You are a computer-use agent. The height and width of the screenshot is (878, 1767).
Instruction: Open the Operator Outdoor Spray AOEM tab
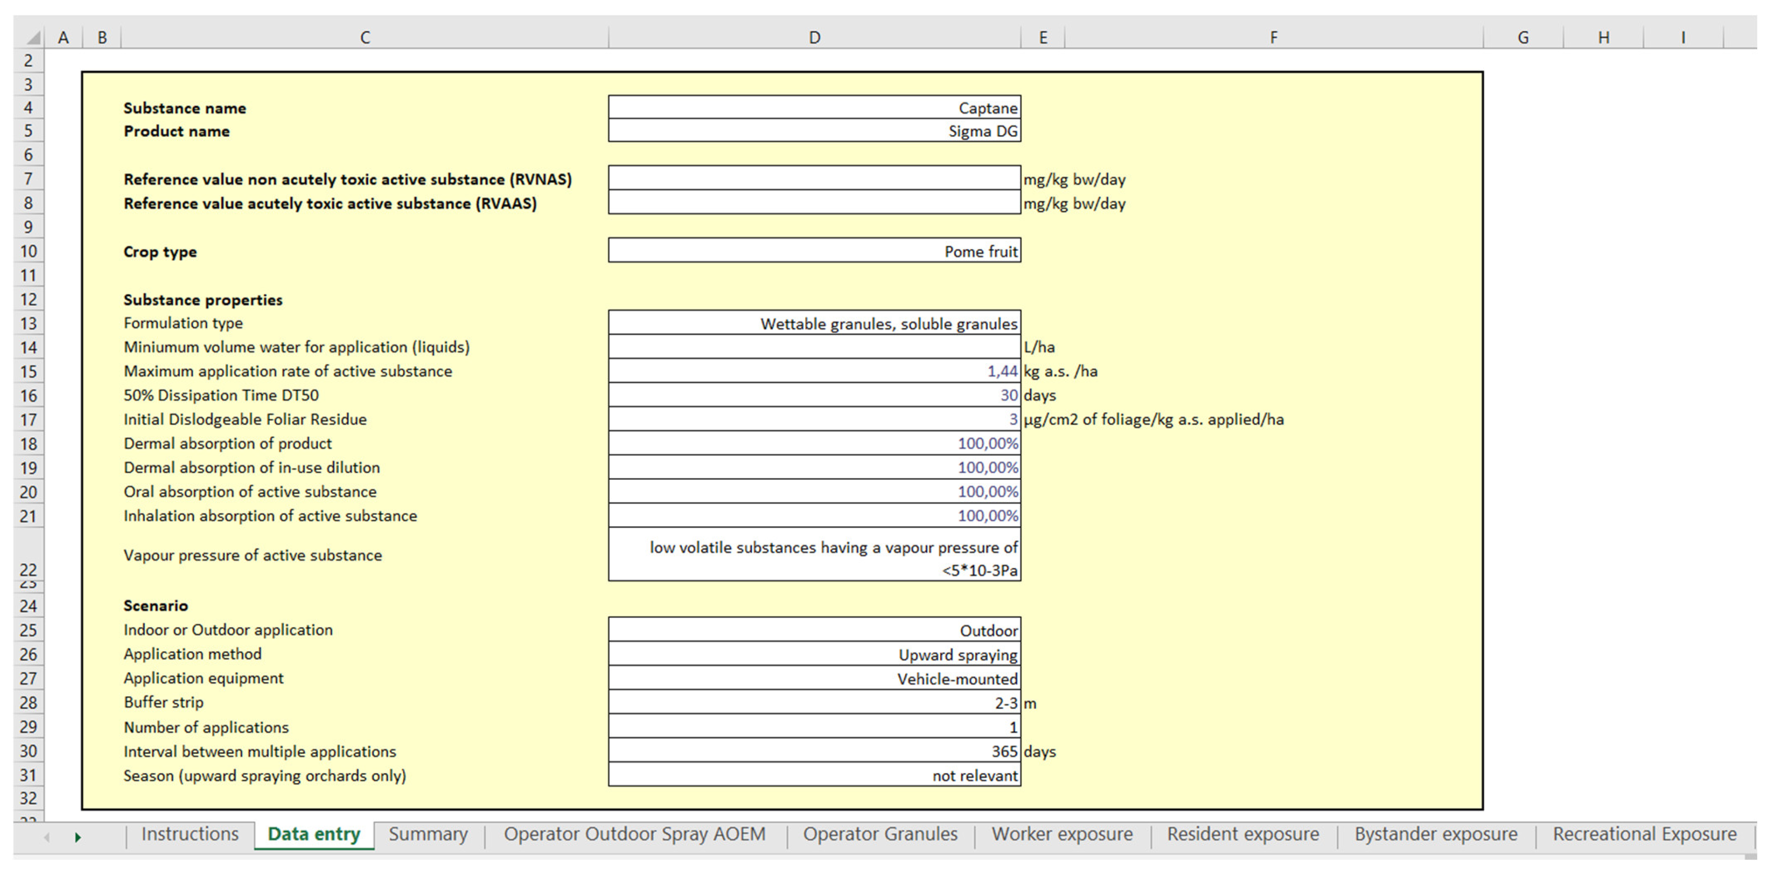coord(635,834)
